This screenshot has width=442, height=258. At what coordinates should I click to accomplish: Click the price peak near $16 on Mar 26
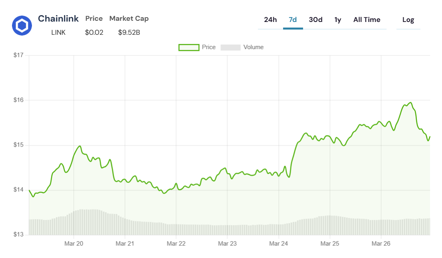pyautogui.click(x=411, y=103)
